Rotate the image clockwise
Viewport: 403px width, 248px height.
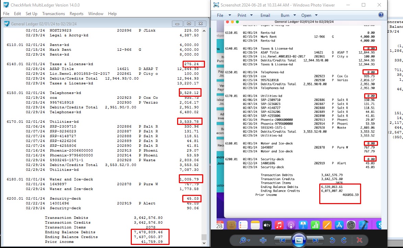click(344, 240)
